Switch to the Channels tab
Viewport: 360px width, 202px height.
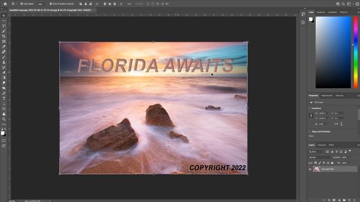click(x=321, y=145)
